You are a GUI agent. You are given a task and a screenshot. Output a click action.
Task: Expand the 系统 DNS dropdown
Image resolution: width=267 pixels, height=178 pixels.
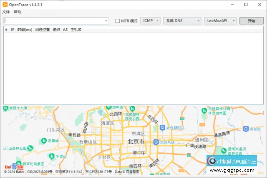coord(181,21)
